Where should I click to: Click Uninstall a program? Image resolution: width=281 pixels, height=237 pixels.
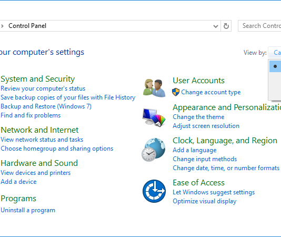pos(28,210)
